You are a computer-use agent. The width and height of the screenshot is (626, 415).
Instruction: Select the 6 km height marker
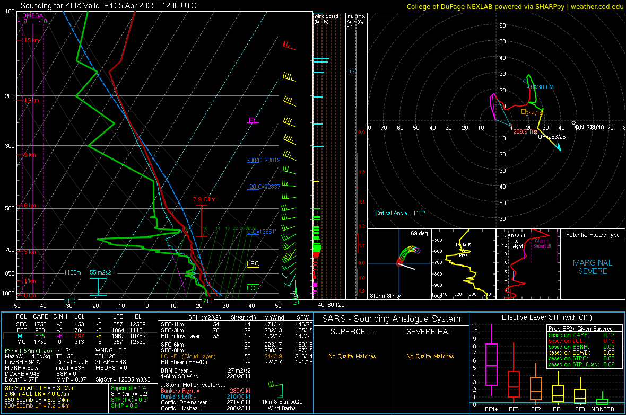point(30,205)
